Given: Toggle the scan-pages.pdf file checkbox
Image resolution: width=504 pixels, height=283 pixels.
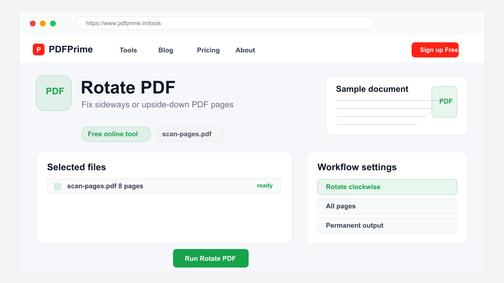Looking at the screenshot, I should point(58,186).
